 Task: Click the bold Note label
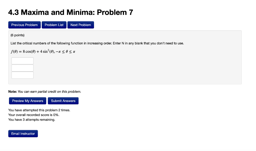coord(12,91)
